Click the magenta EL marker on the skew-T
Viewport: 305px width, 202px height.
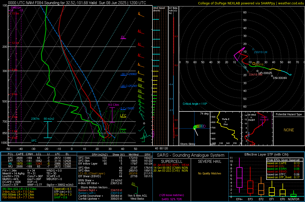(123, 37)
